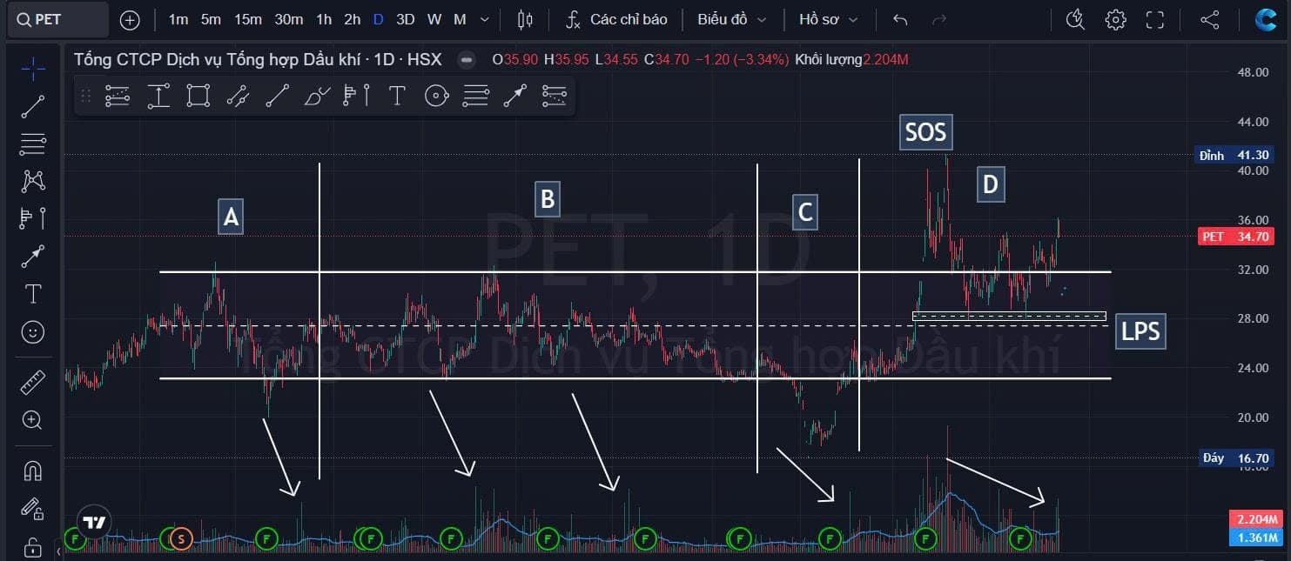Switch to 2h timeframe
The width and height of the screenshot is (1291, 561).
point(353,19)
